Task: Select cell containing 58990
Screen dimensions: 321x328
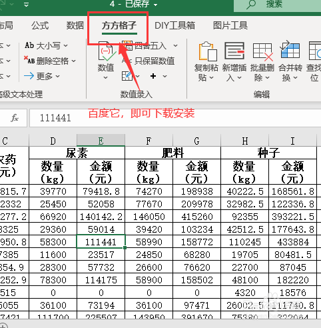Action: [x=149, y=242]
